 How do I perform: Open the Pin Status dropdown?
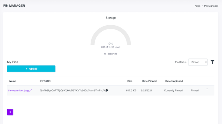(198, 62)
